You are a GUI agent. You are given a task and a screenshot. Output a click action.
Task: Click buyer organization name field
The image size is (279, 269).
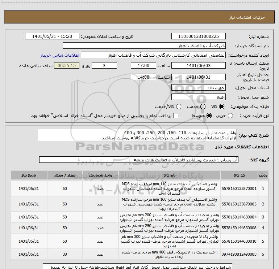[x=144, y=46]
